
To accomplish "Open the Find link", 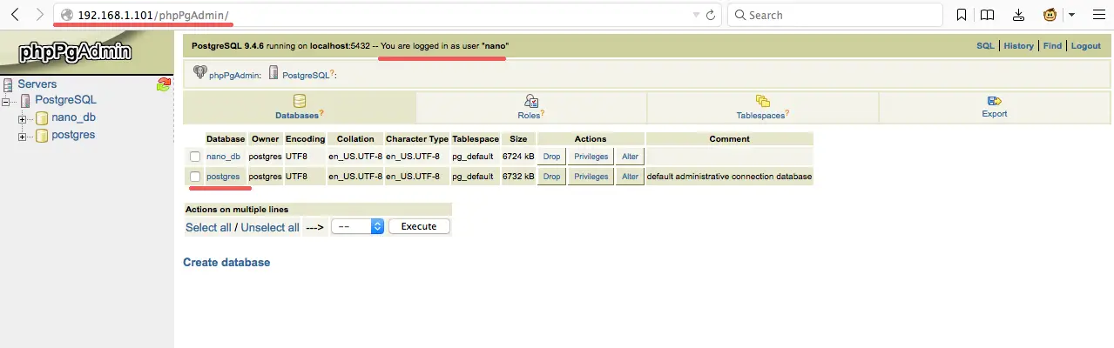I will coord(1052,46).
